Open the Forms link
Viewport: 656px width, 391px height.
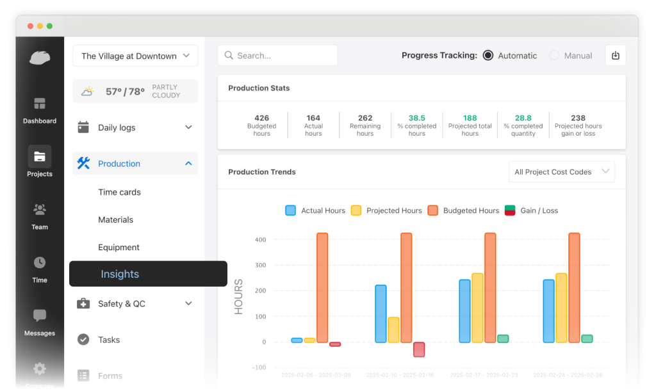point(110,376)
